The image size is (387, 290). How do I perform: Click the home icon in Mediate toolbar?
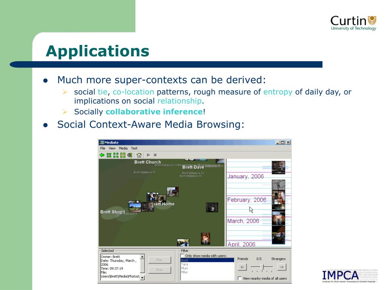coord(139,155)
